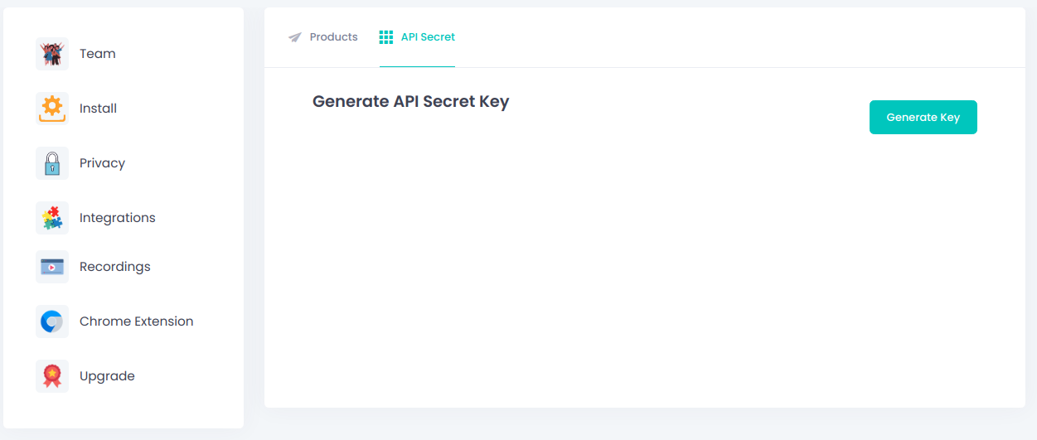The width and height of the screenshot is (1037, 440).
Task: Click the Generate Key button
Action: click(x=923, y=117)
